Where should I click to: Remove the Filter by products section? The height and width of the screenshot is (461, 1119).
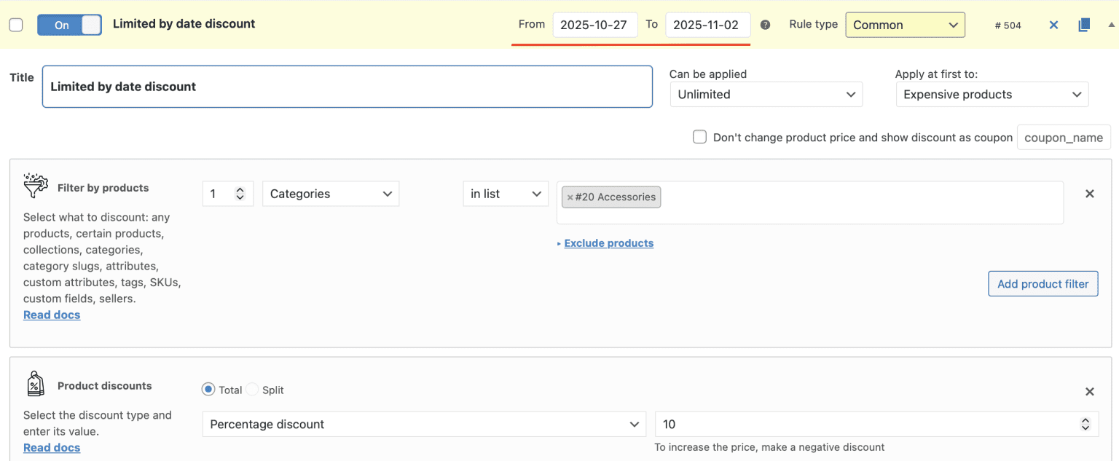[1090, 194]
